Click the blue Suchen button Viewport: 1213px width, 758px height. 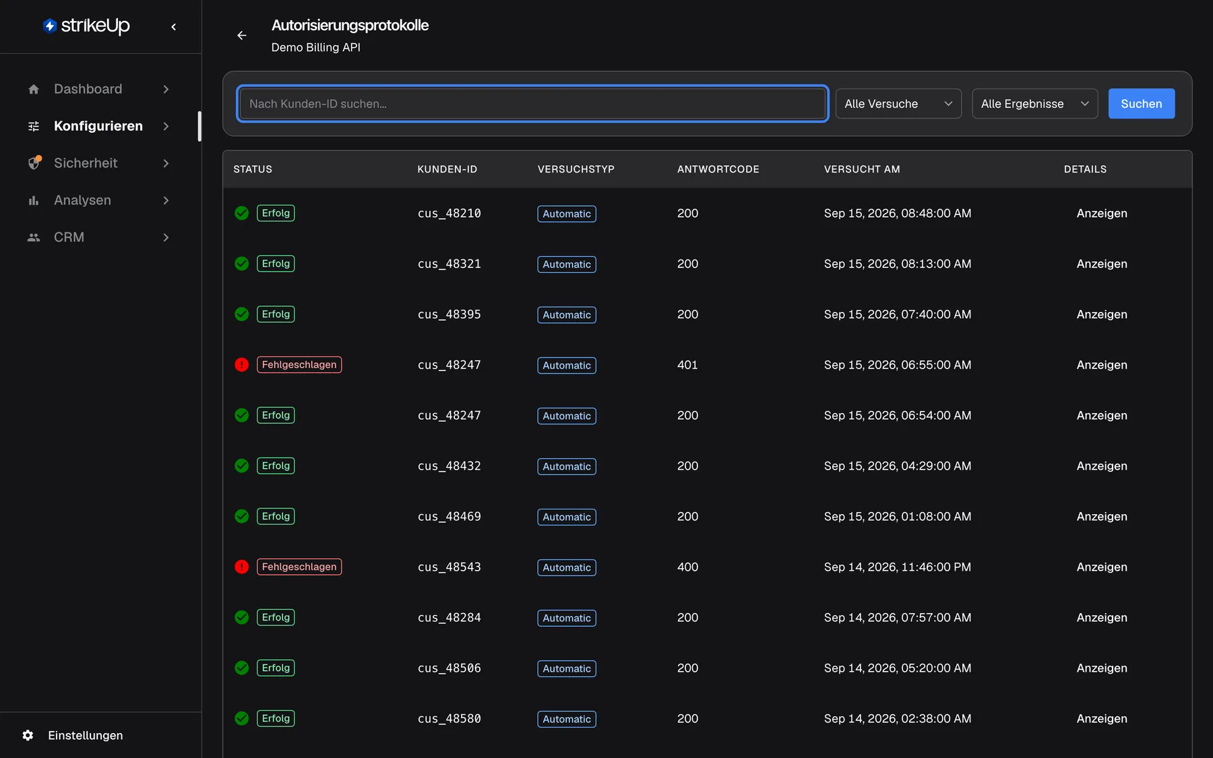(x=1142, y=104)
